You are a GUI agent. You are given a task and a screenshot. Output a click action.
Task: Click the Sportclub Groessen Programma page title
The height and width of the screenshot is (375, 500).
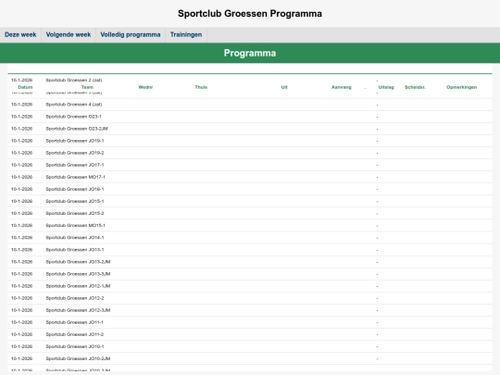tap(250, 13)
